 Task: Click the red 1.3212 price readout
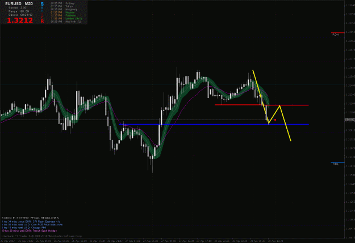(x=20, y=20)
